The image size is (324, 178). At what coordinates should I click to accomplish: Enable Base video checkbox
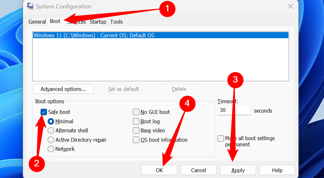pos(136,130)
